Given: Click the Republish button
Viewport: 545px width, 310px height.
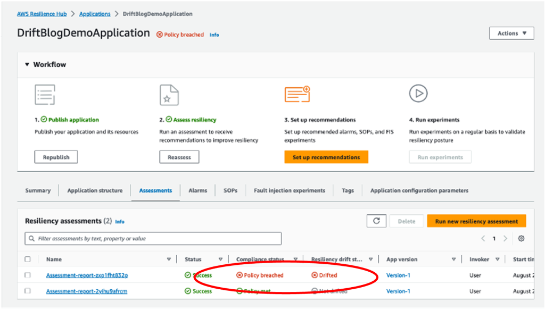Looking at the screenshot, I should tap(56, 157).
